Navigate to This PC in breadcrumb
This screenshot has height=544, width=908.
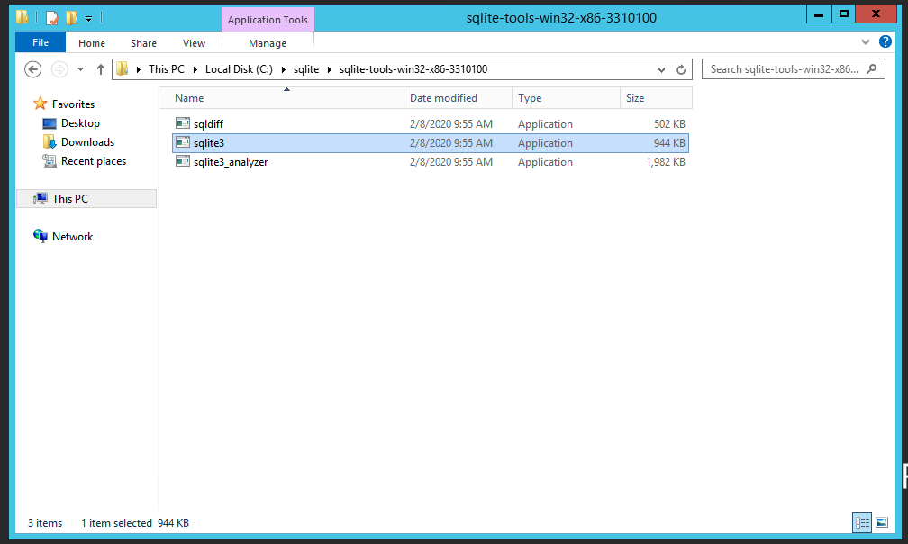click(166, 69)
